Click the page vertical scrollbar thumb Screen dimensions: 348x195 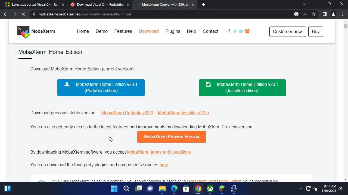[346, 26]
